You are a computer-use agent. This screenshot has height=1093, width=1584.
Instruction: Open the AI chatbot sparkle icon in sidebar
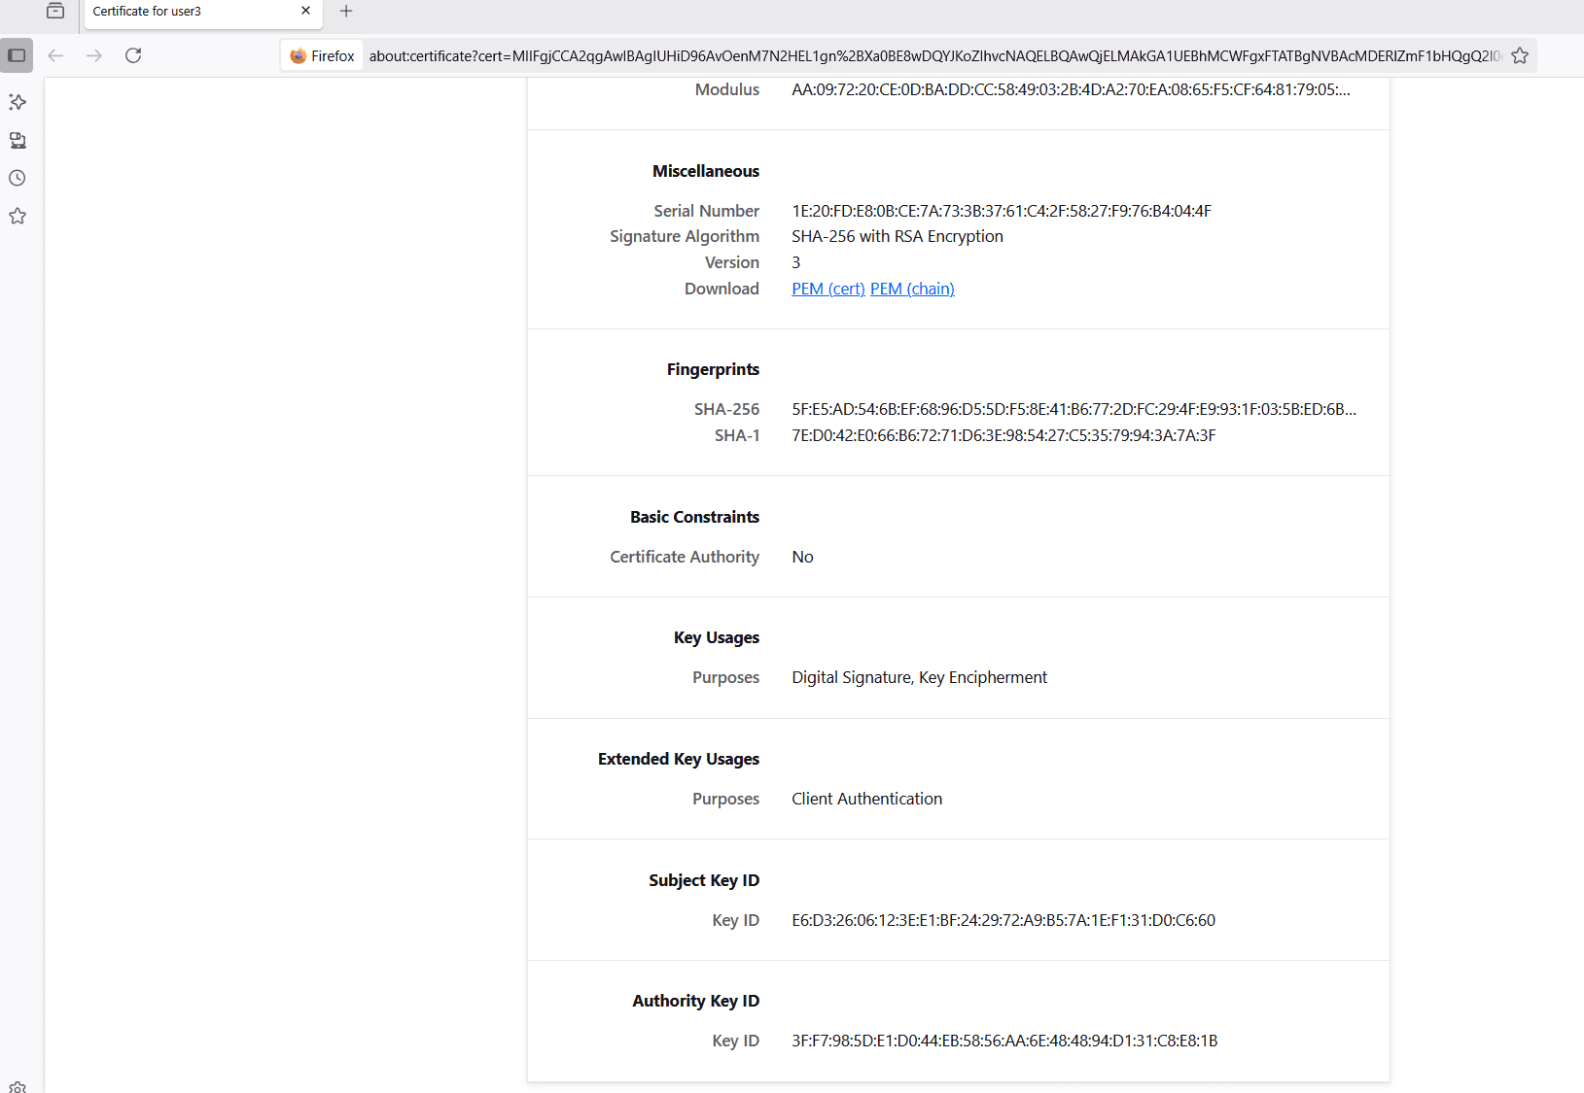(x=18, y=102)
